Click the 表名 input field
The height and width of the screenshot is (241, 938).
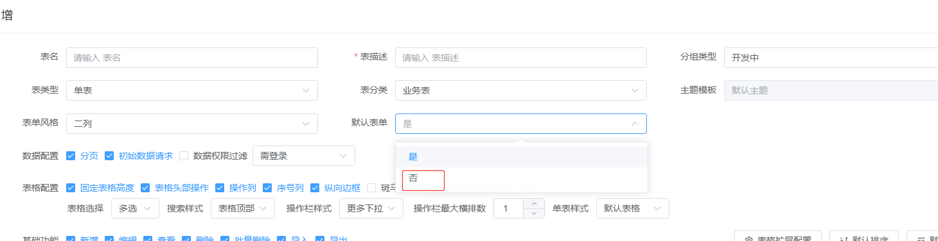point(192,58)
